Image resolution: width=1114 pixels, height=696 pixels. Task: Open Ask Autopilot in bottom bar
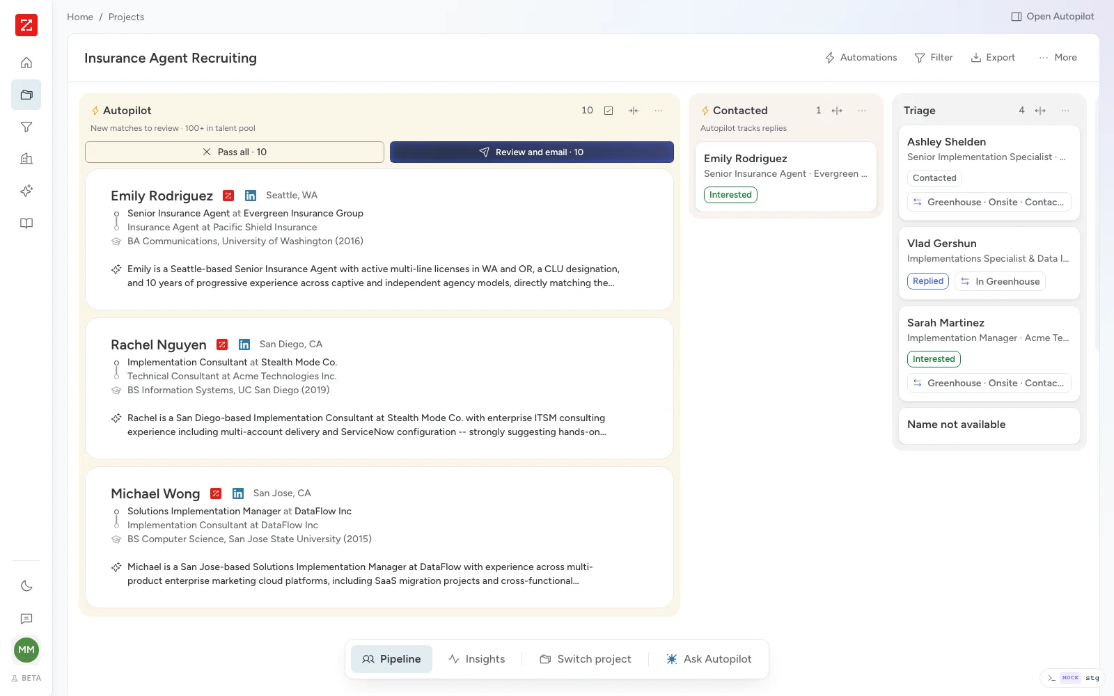tap(709, 659)
